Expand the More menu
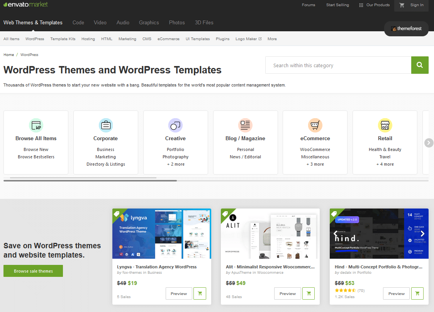 tap(272, 39)
